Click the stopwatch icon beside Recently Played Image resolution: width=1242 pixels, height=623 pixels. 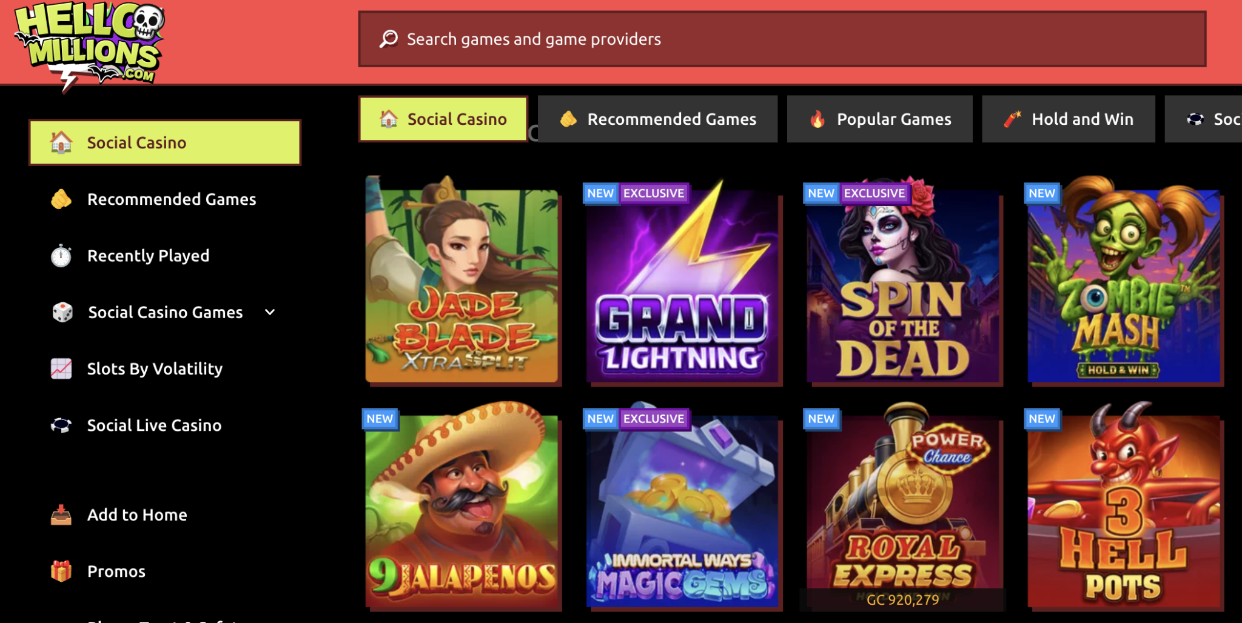point(61,256)
